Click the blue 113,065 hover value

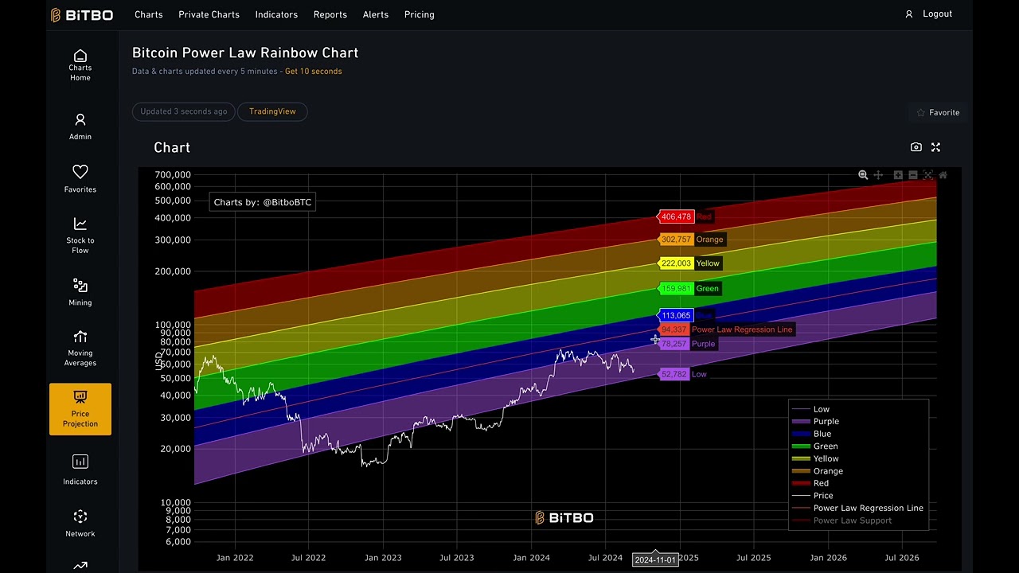point(676,316)
